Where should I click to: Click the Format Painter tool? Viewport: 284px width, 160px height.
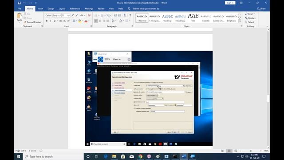32,22
